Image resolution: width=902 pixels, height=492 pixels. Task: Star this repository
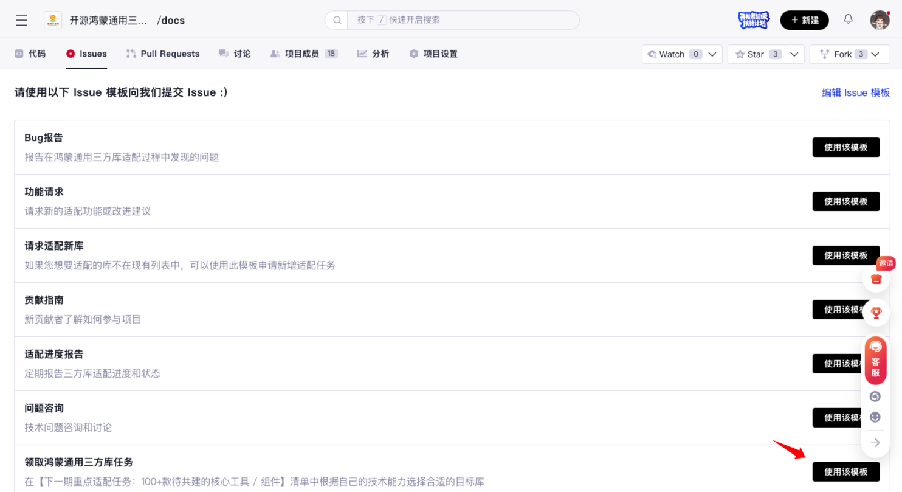(x=757, y=54)
